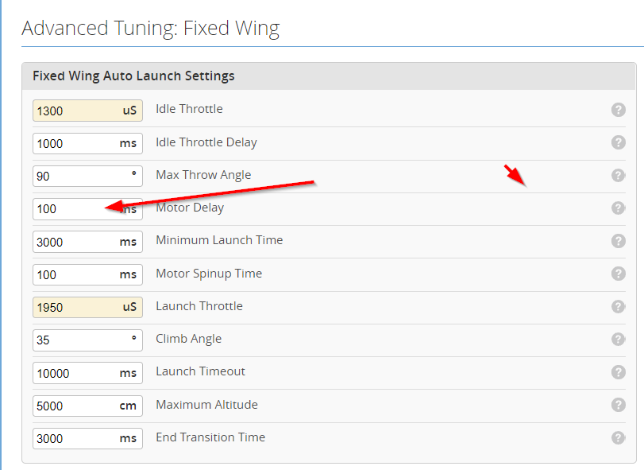Screen dimensions: 644x470
Task: Focus the Launch Throttle input field
Action: [x=87, y=307]
